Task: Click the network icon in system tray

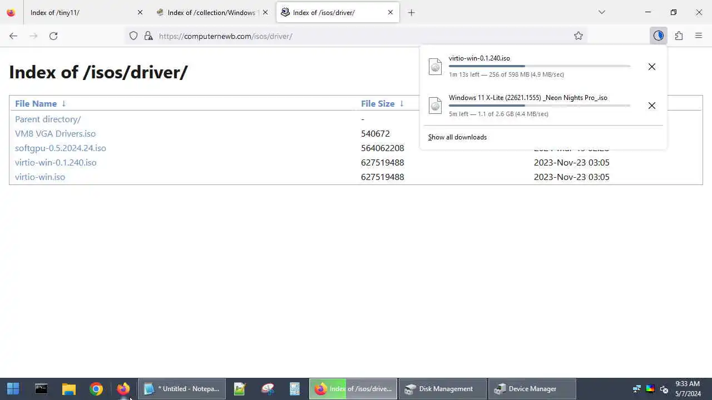Action: pyautogui.click(x=637, y=389)
